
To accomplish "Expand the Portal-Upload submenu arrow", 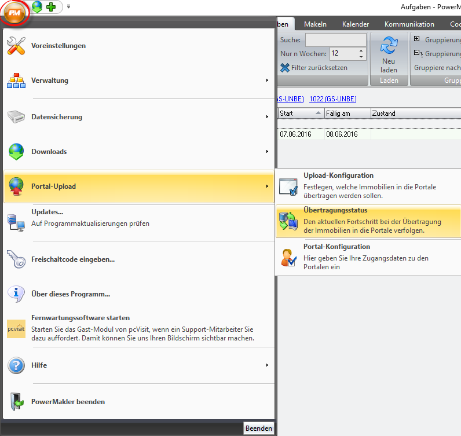I will point(267,186).
